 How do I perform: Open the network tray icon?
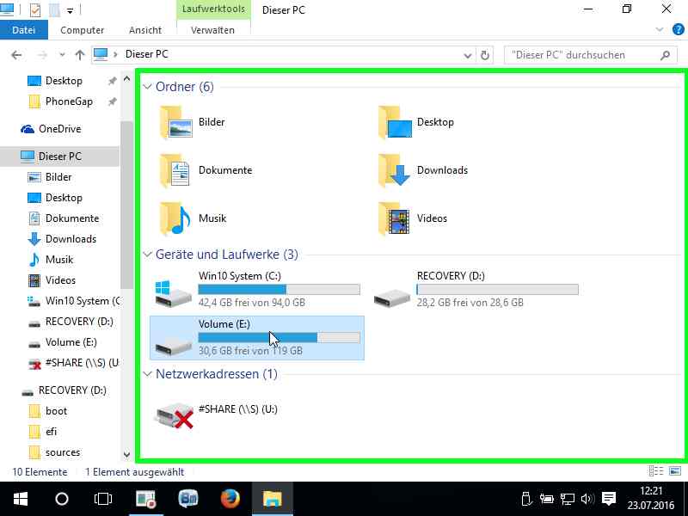tap(567, 499)
